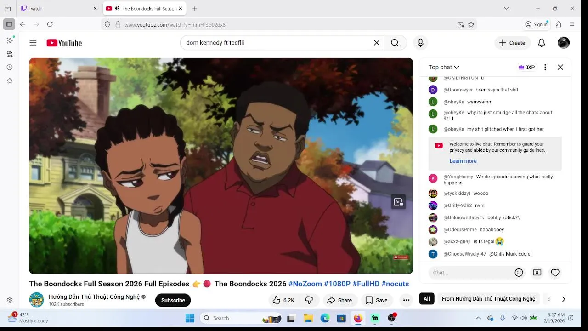Image resolution: width=588 pixels, height=331 pixels.
Task: Click the #nocuts hashtag
Action: click(x=395, y=284)
